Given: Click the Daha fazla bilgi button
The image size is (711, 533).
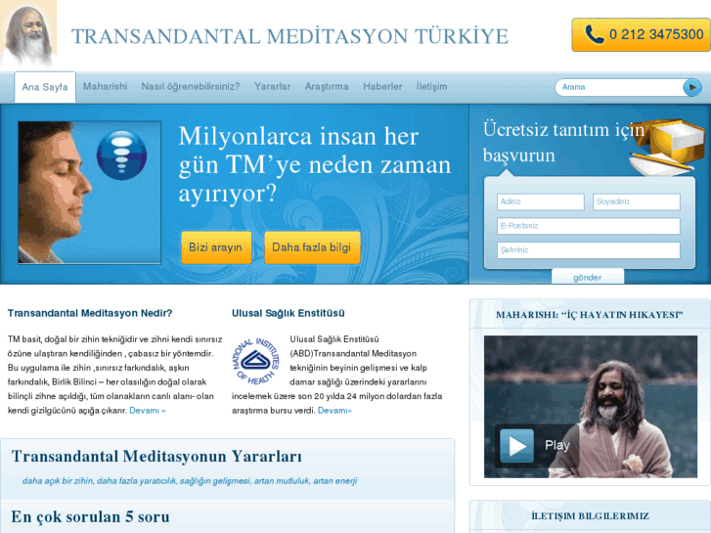Looking at the screenshot, I should click(312, 247).
